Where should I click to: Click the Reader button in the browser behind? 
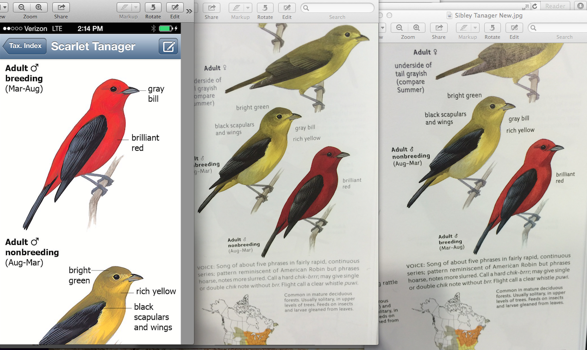pyautogui.click(x=555, y=6)
